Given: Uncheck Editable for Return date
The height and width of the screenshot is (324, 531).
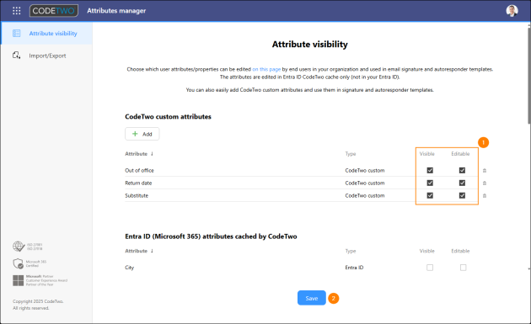Looking at the screenshot, I should 462,183.
